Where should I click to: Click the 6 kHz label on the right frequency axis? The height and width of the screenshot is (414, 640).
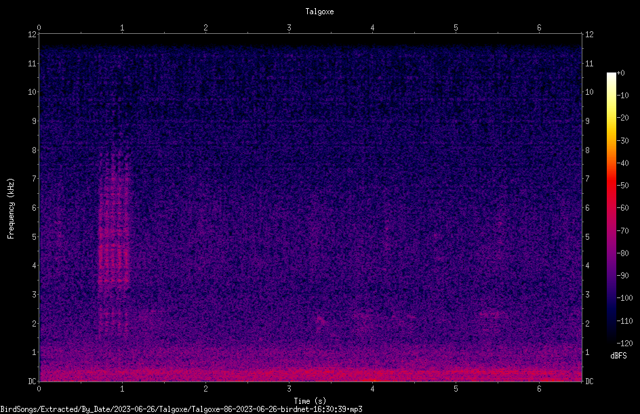pos(587,207)
